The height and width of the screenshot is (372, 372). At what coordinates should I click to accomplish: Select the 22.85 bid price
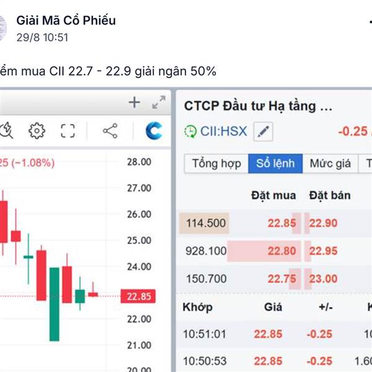point(281,223)
